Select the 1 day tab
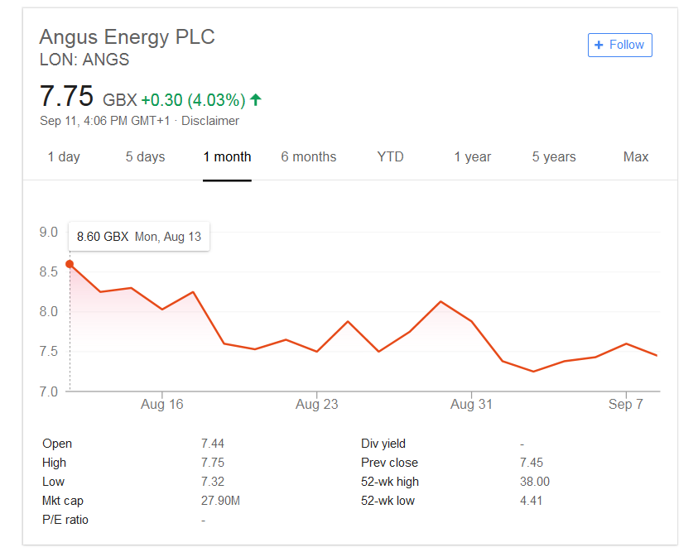Screen dimensions: 698x557 tap(64, 156)
